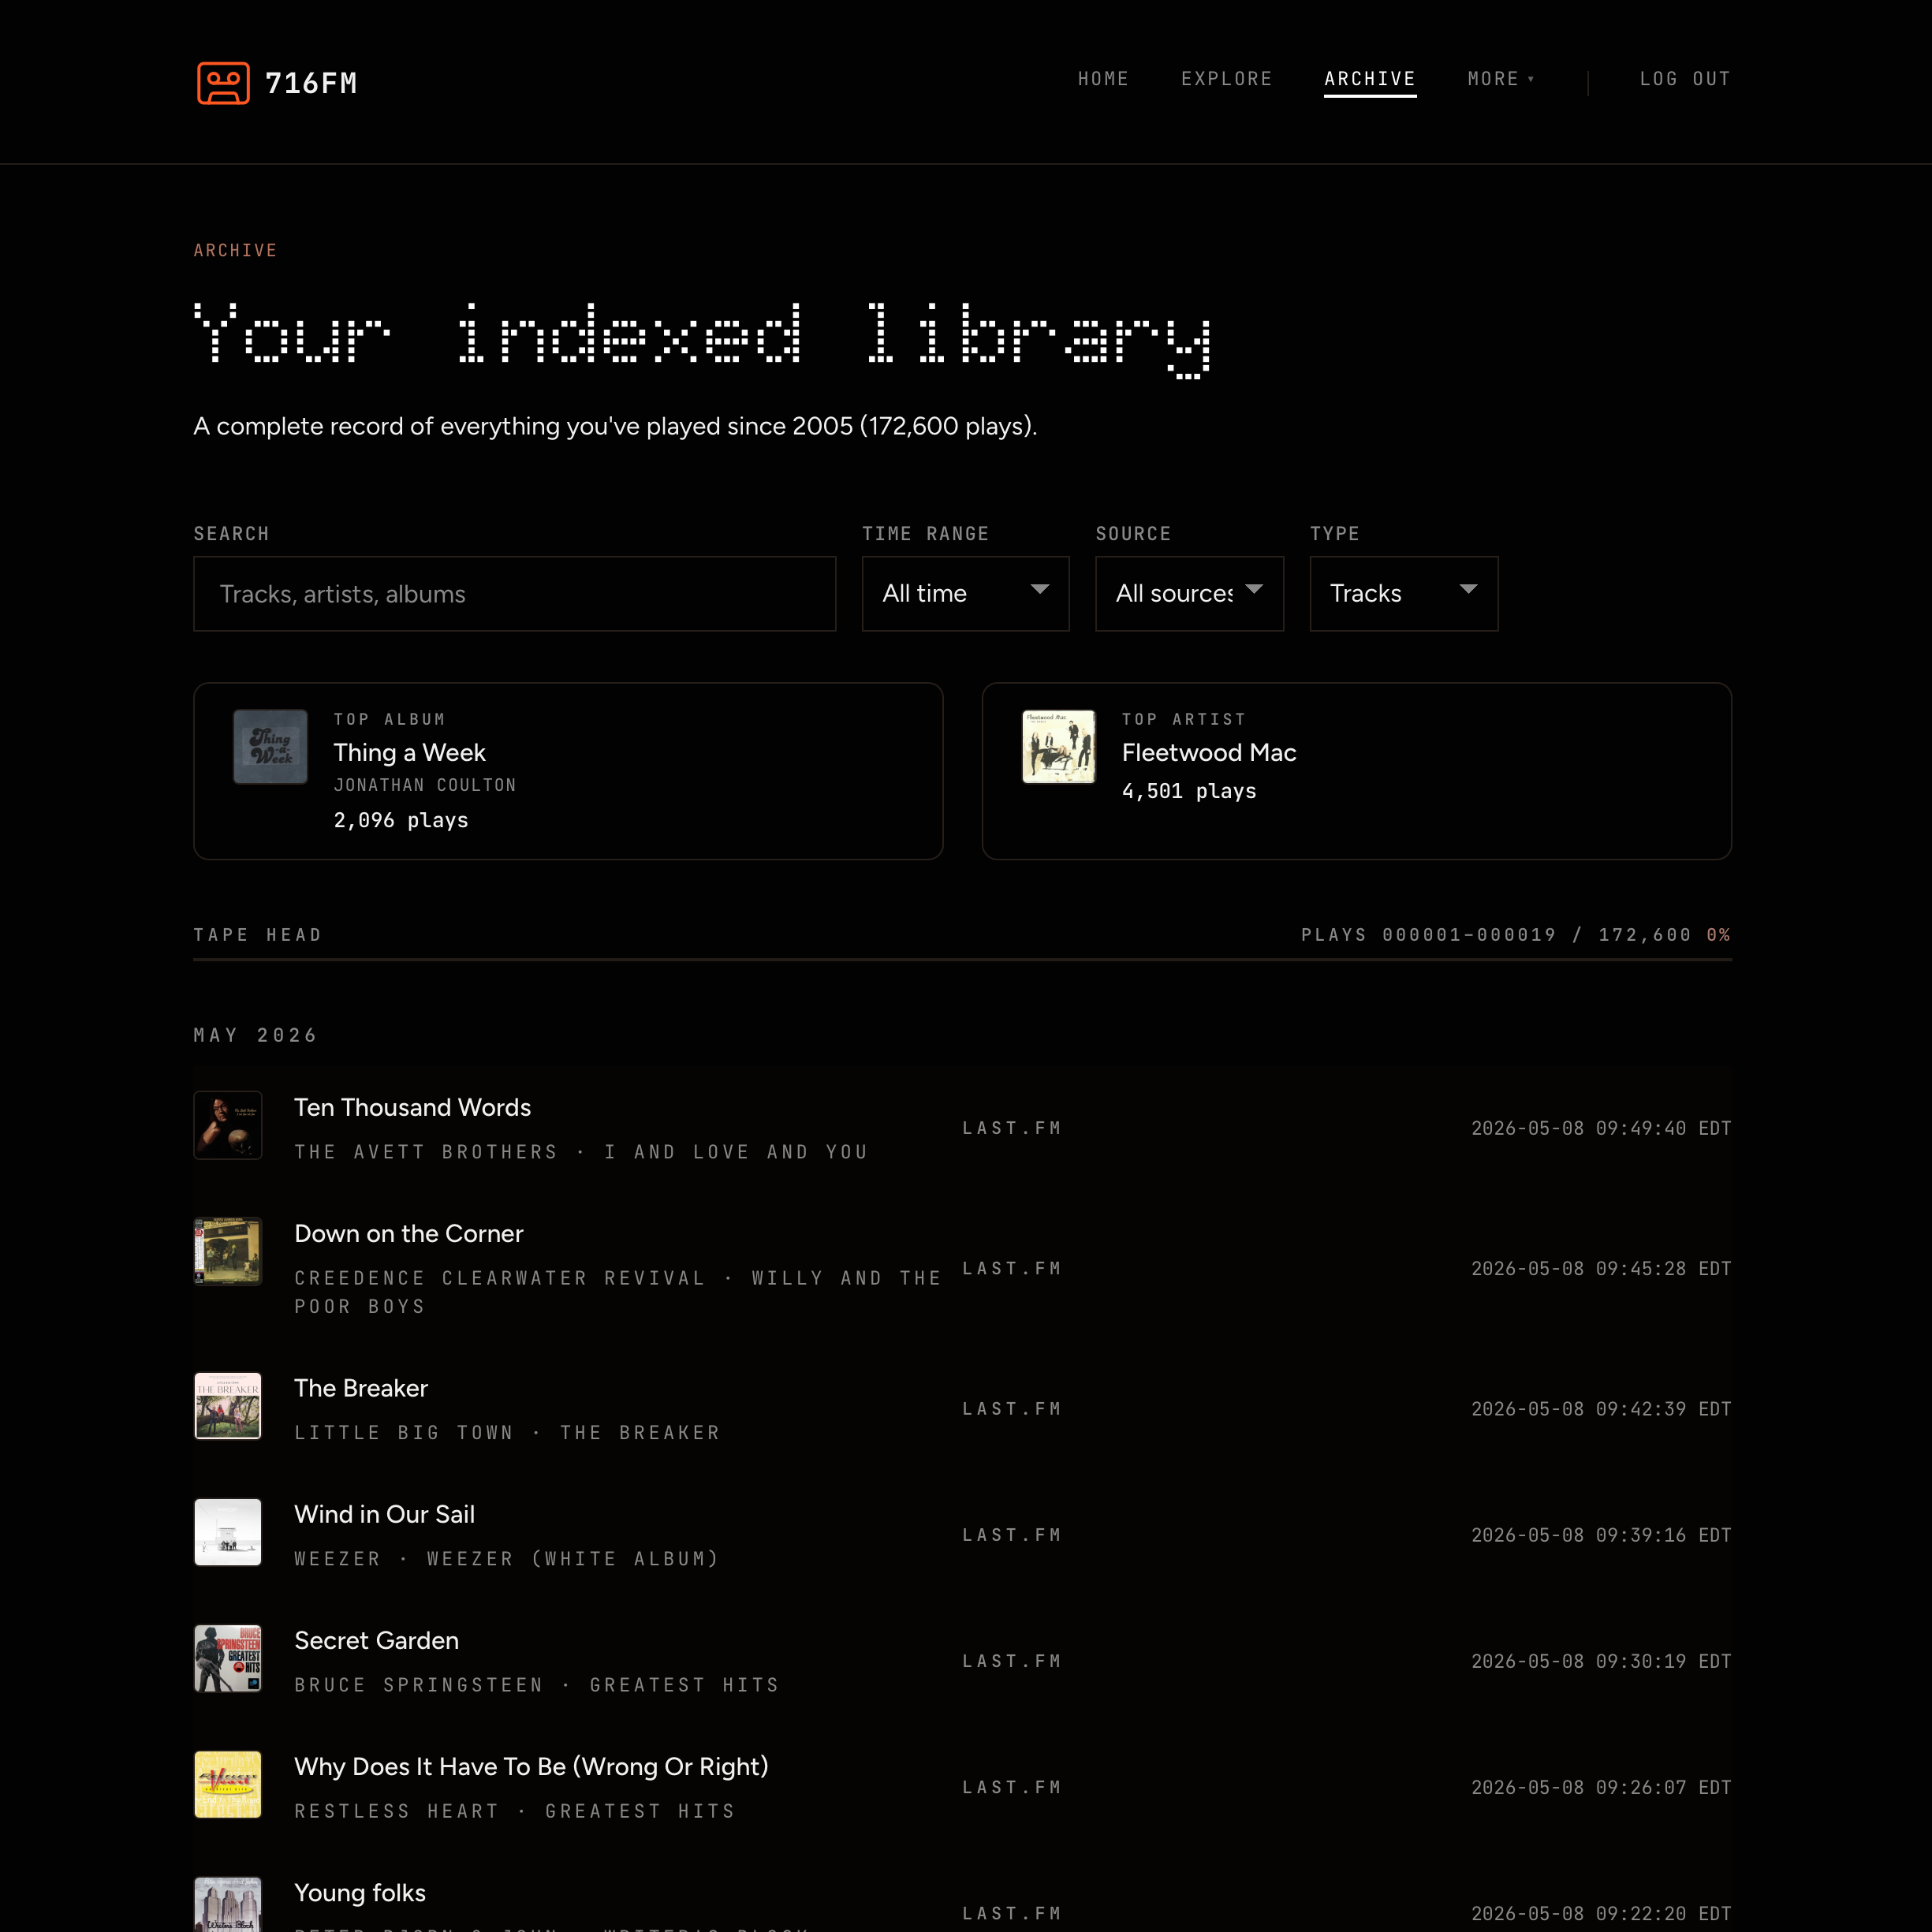Click Springsteen Greatest Hits cover thumbnail

228,1658
